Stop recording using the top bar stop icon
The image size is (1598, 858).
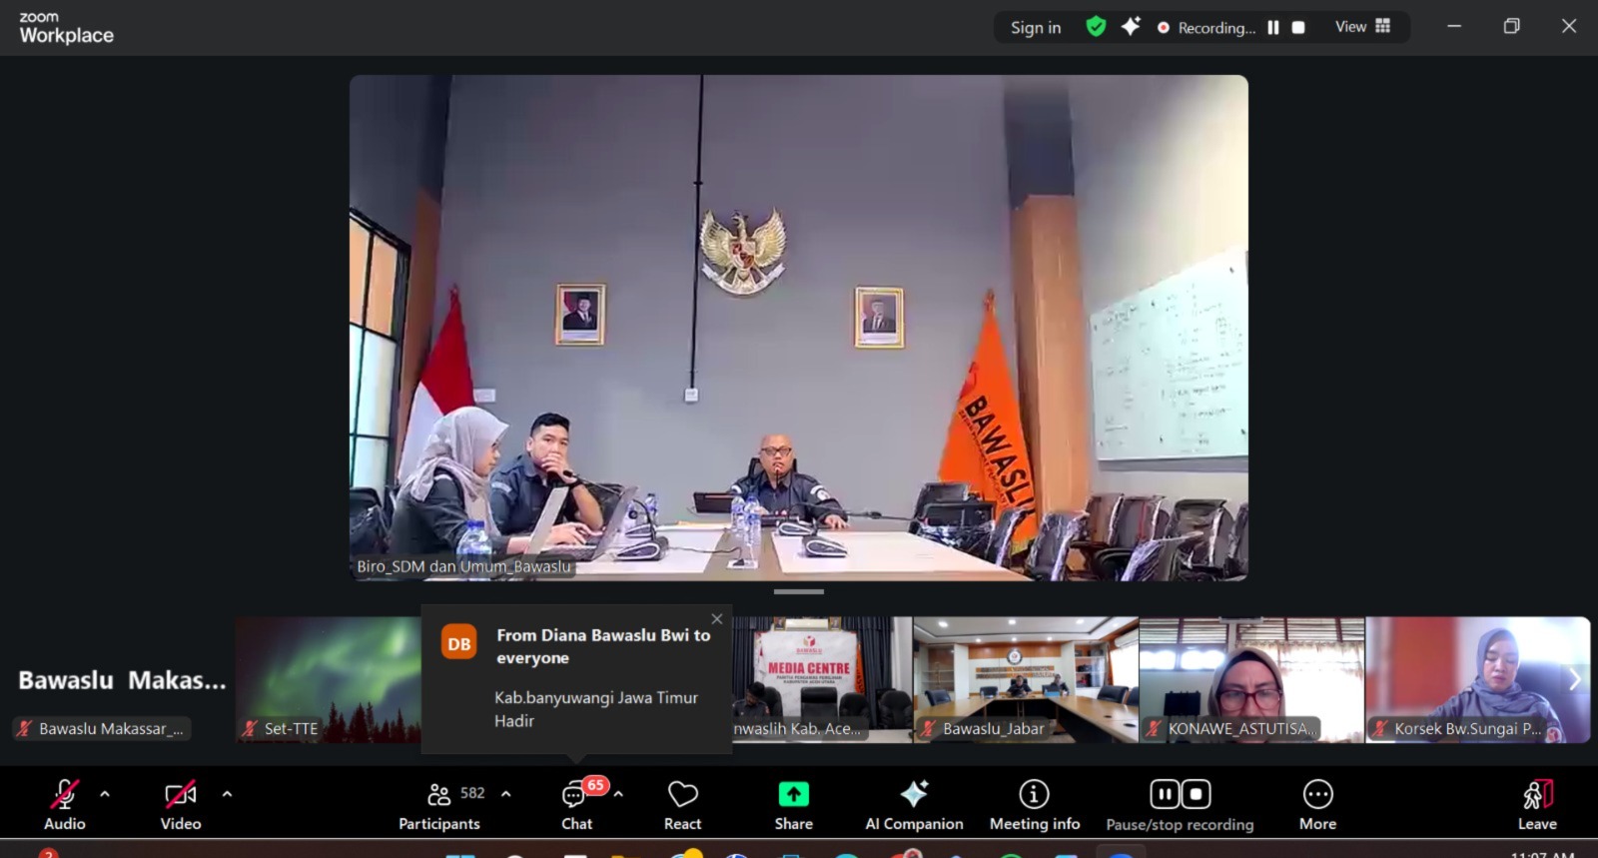pyautogui.click(x=1298, y=28)
